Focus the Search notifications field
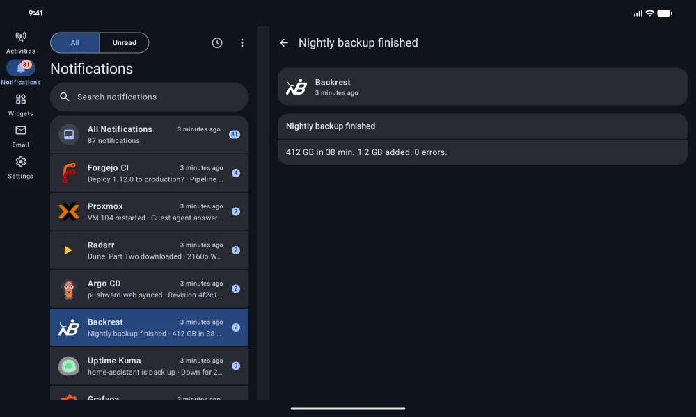Viewport: 696px width, 417px height. point(149,97)
